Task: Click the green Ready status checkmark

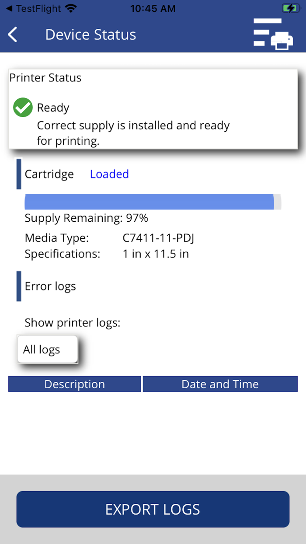Action: (22, 107)
